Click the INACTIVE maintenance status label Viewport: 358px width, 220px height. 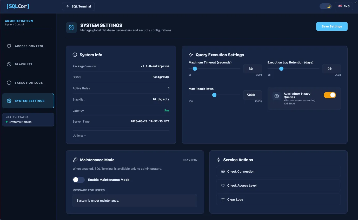(x=190, y=160)
